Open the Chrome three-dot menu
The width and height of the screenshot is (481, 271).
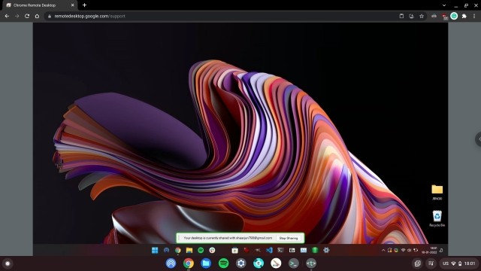point(474,16)
